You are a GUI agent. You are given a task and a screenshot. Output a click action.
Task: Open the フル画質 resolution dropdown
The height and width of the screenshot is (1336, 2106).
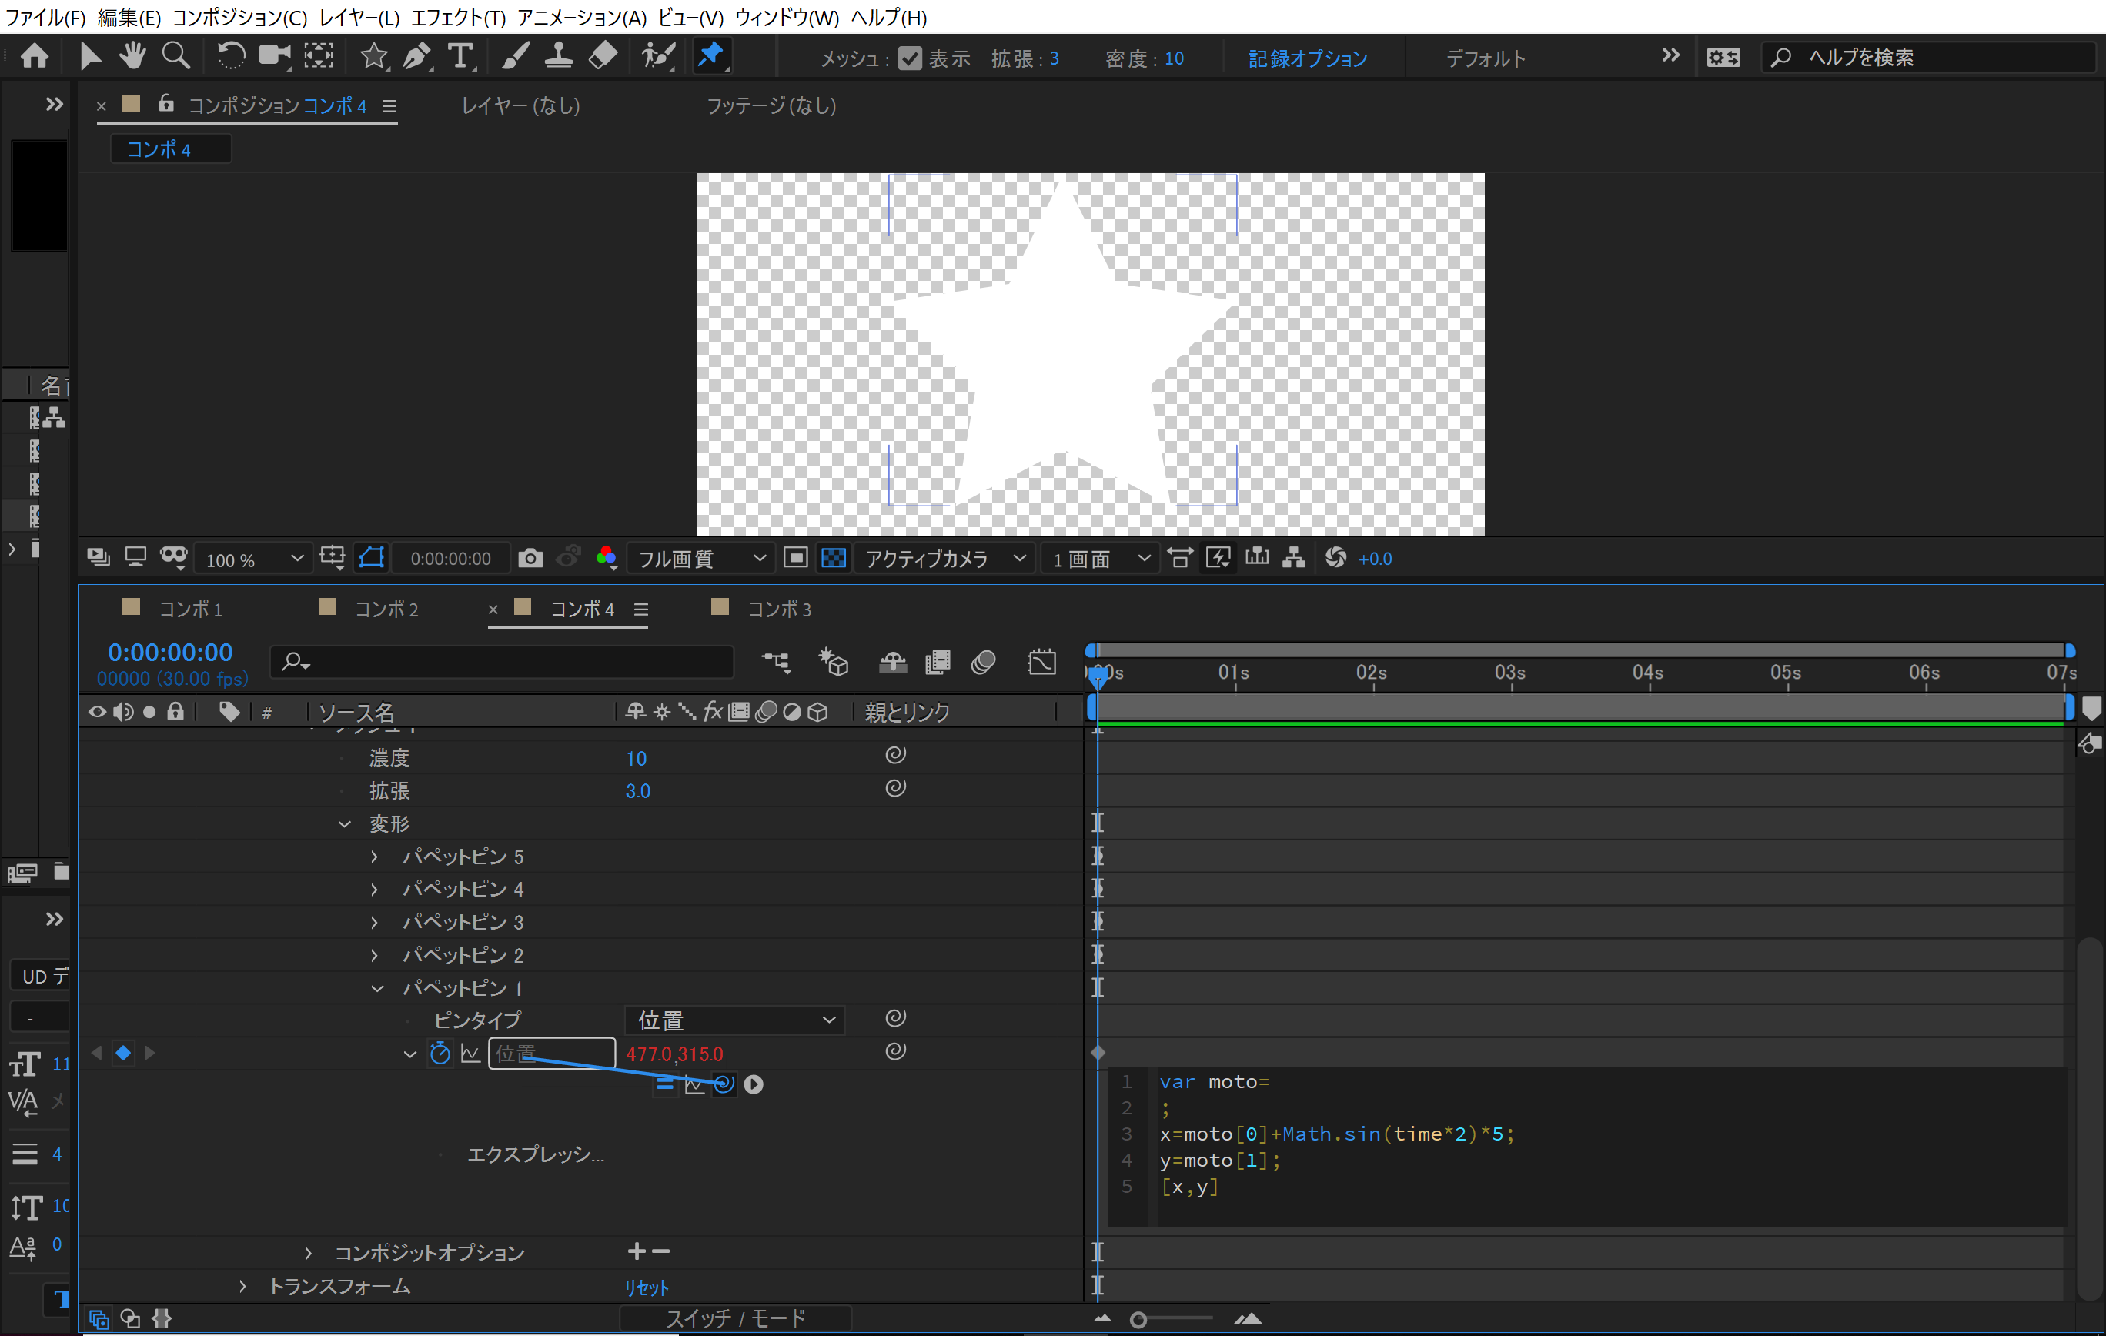coord(700,559)
